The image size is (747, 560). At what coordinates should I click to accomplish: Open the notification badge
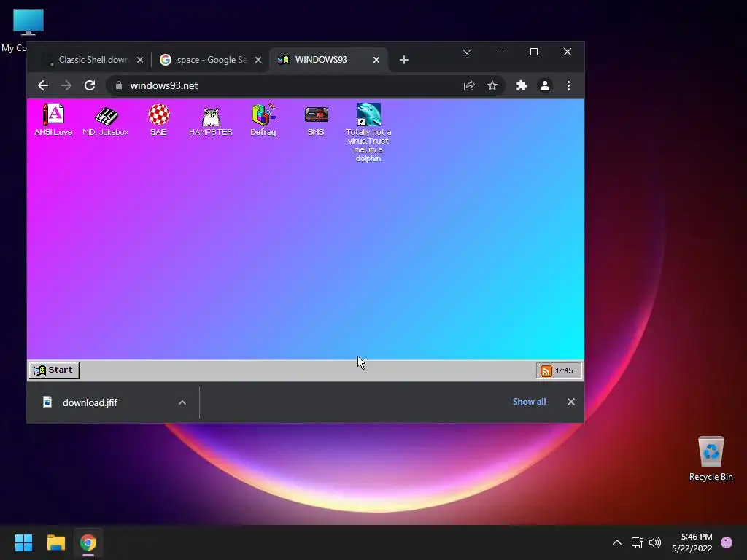(x=727, y=542)
